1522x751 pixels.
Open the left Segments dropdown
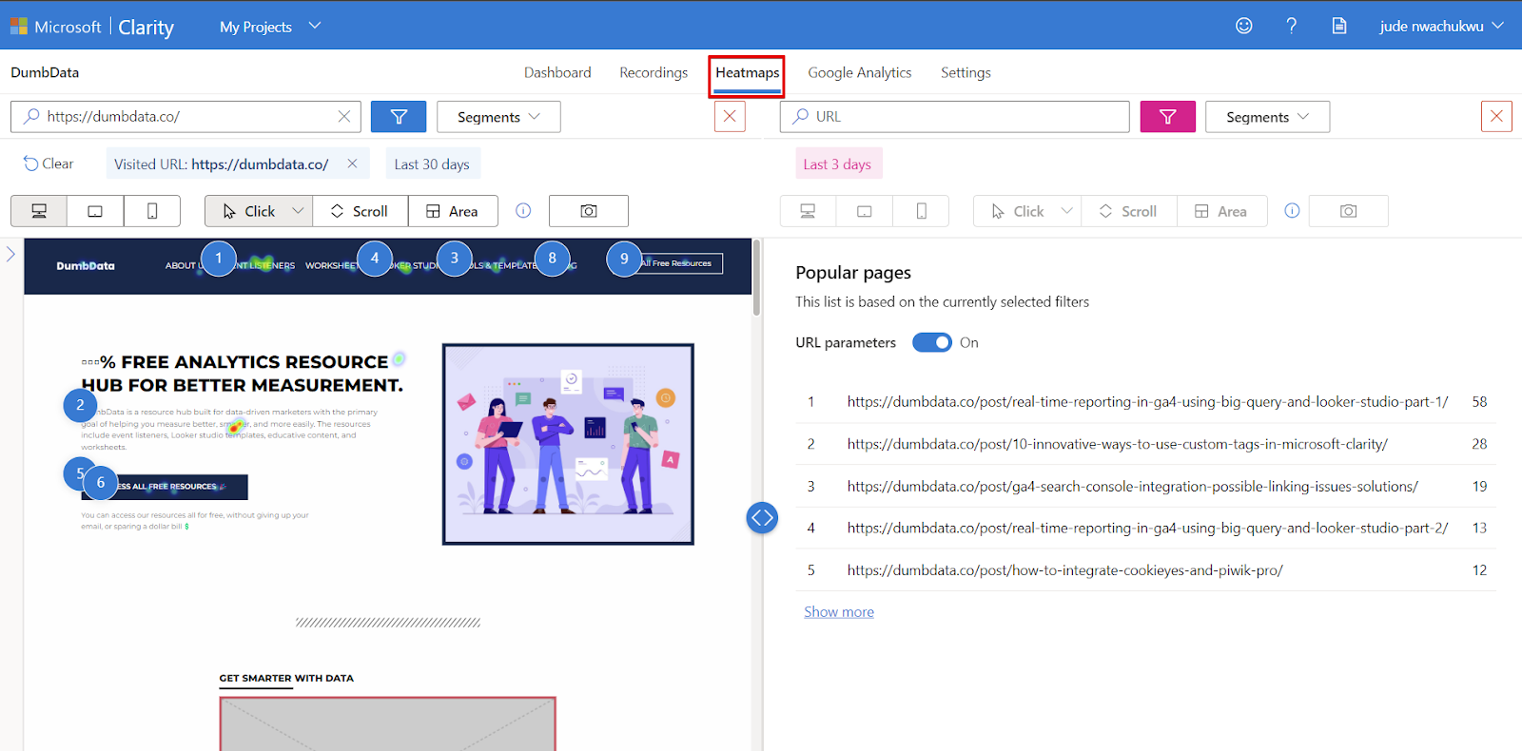[498, 117]
